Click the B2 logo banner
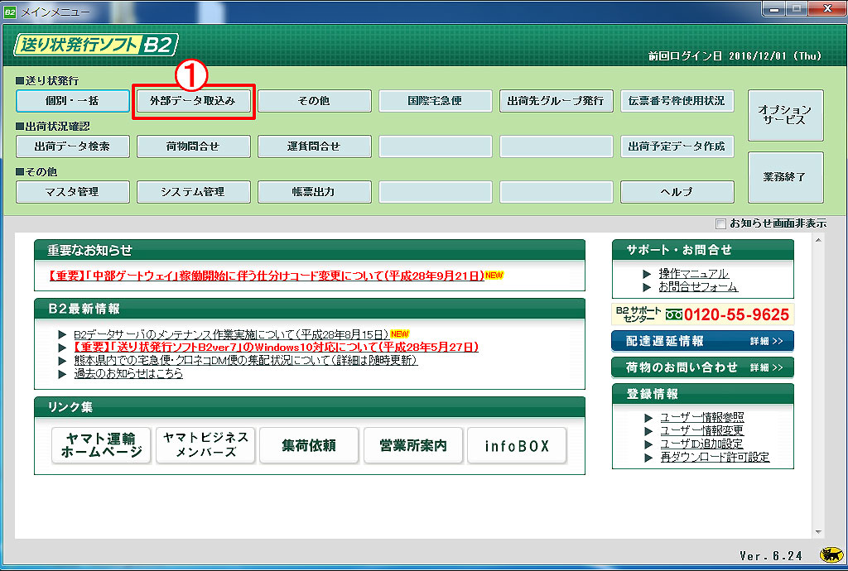This screenshot has width=848, height=571. click(94, 45)
